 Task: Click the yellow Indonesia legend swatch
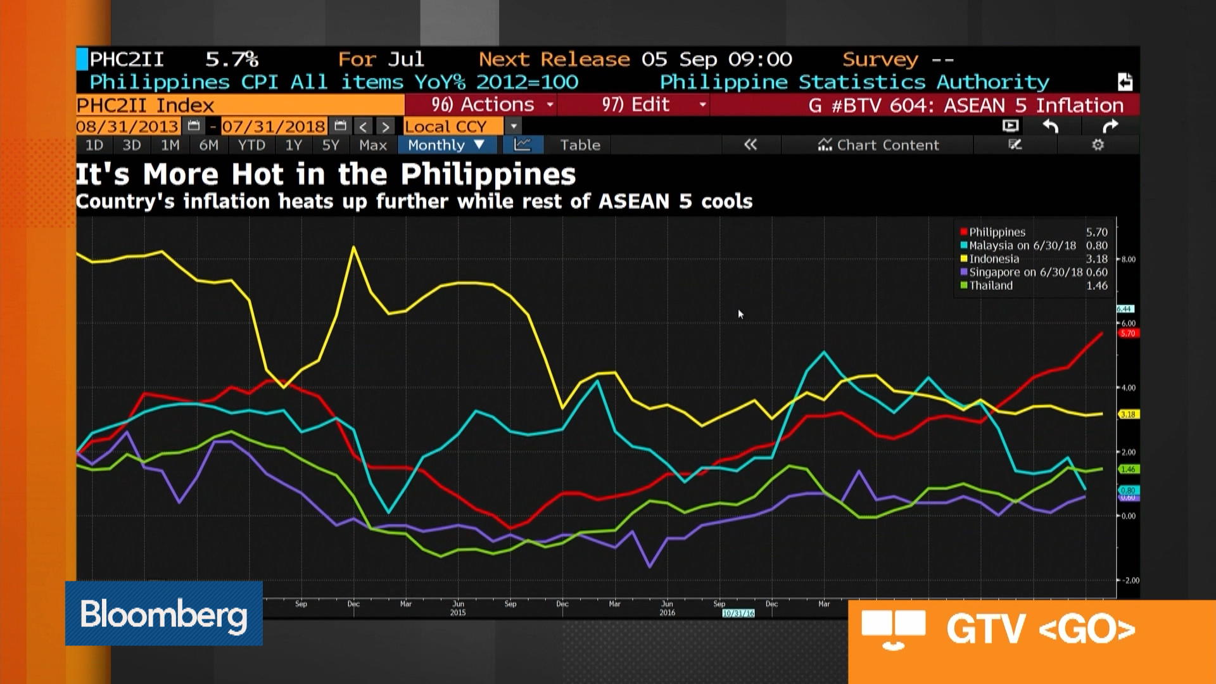click(963, 259)
